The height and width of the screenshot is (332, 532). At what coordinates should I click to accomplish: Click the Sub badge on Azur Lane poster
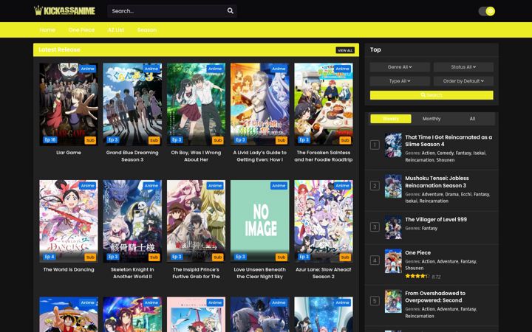pos(345,257)
